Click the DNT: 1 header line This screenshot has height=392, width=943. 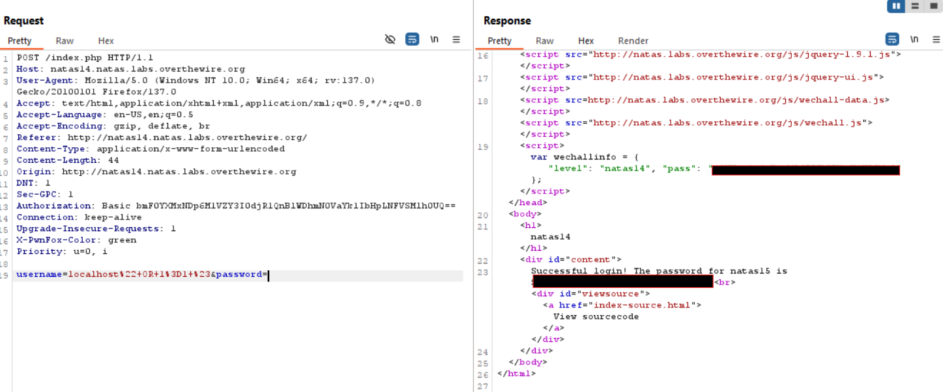pos(33,183)
